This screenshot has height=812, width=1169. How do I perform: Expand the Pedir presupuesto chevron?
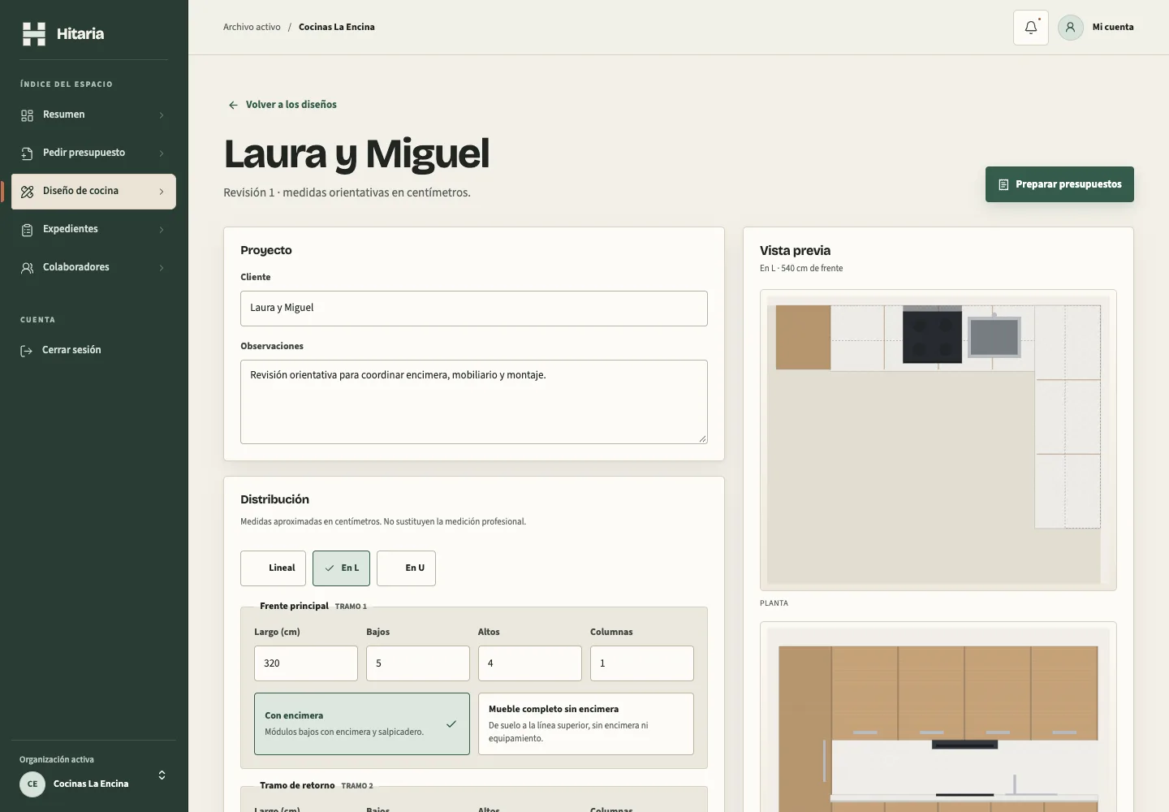162,153
